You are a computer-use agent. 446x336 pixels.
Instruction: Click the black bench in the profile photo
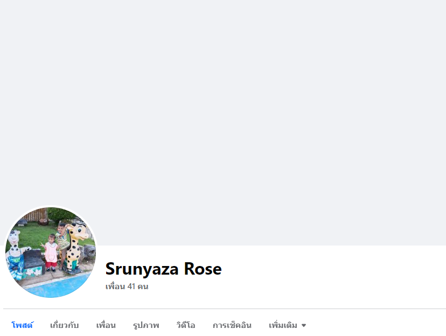point(34,262)
